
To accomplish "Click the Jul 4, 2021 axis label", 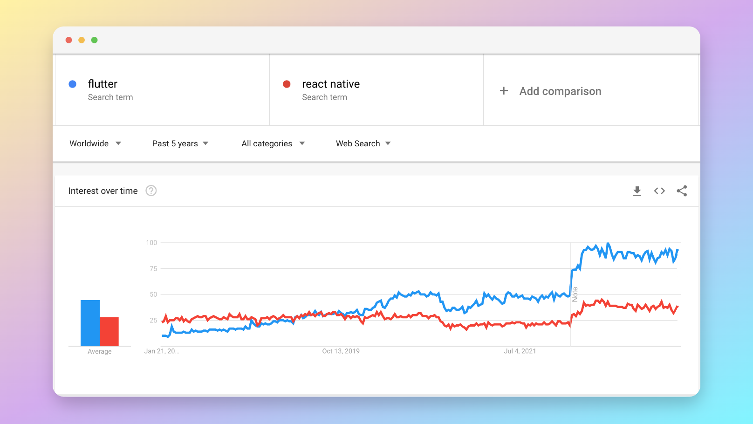I will [520, 351].
